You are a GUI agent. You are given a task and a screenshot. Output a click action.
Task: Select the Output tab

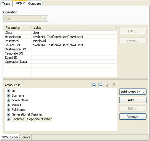pyautogui.click(x=20, y=3)
